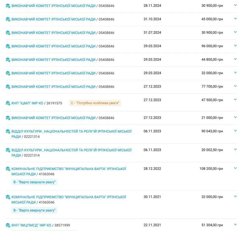Click the icon beside КНП "ІЦМЛ" ІМР КО
Screen dimensions: 243x231
pos(8,103)
